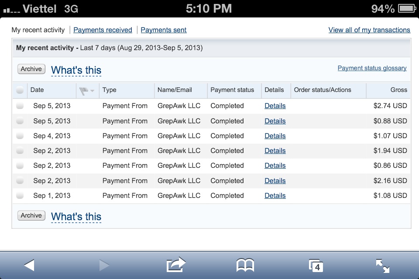Open Safari bookmarks book icon

tap(245, 265)
